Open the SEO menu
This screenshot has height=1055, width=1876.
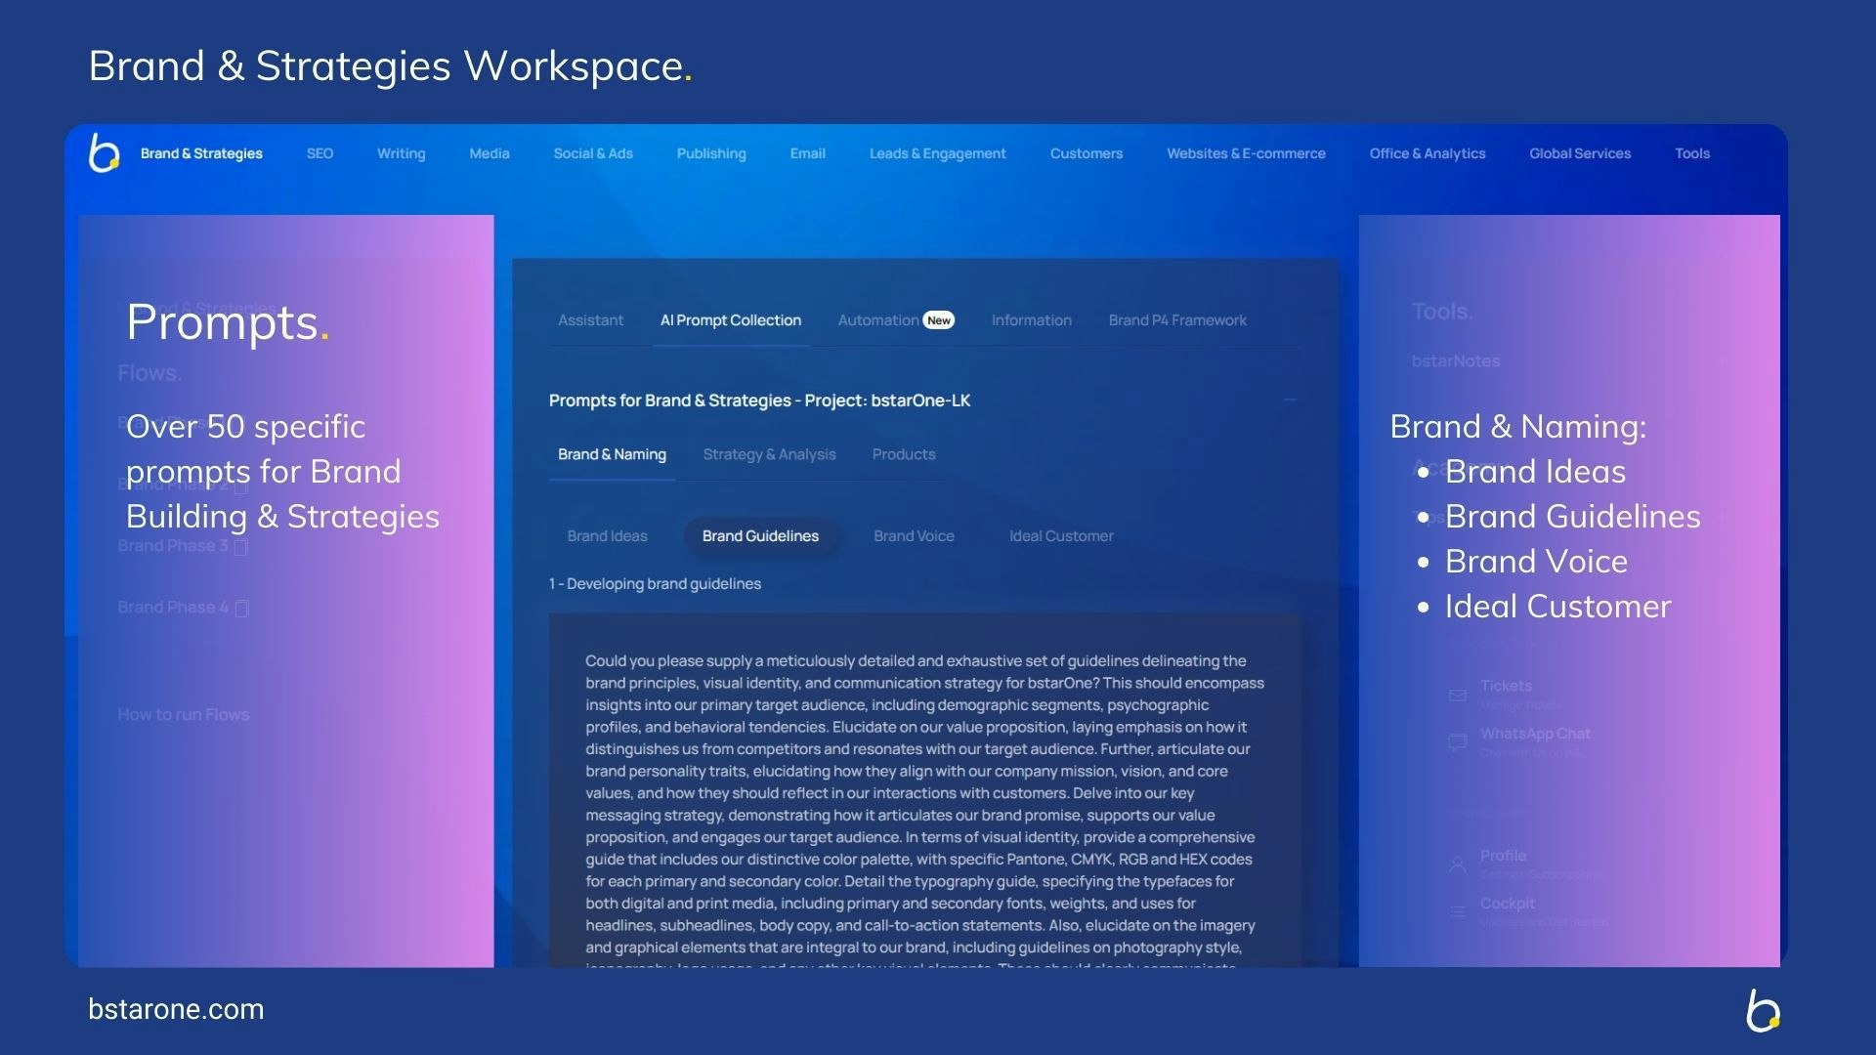click(320, 153)
